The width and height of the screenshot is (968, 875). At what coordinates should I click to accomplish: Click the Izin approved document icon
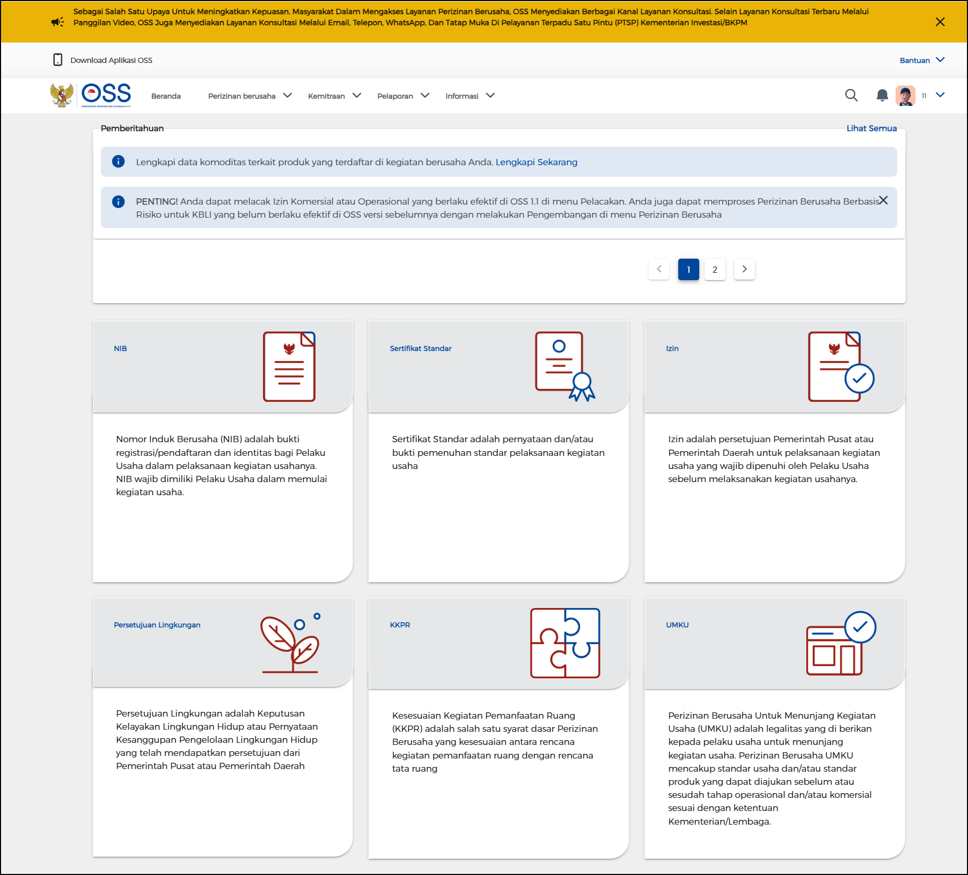coord(840,367)
